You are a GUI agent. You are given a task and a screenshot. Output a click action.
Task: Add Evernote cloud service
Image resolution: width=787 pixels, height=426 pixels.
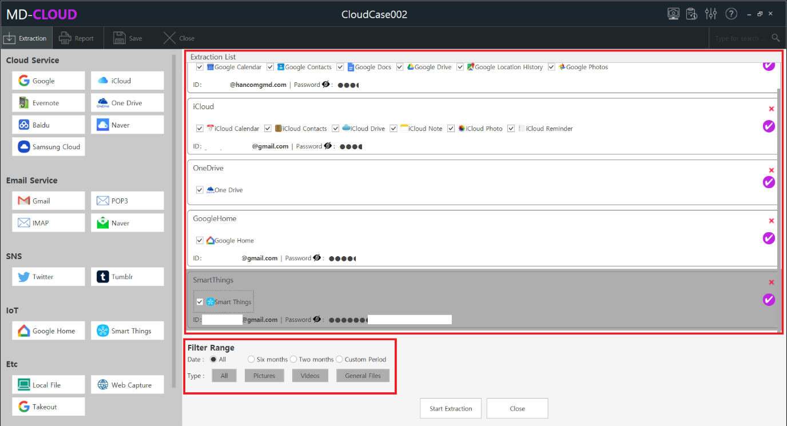pyautogui.click(x=49, y=103)
